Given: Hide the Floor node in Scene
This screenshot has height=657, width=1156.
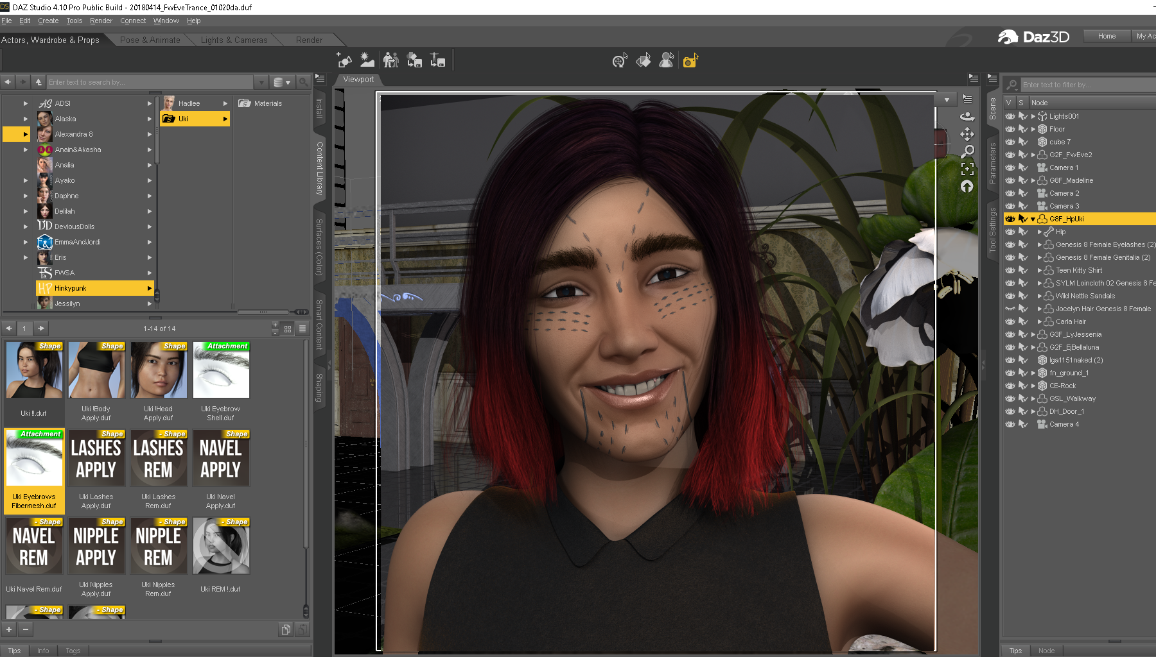Looking at the screenshot, I should coord(1010,129).
